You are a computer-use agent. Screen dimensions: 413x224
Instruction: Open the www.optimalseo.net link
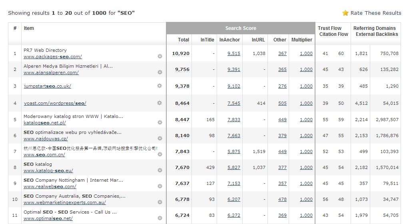(48, 219)
